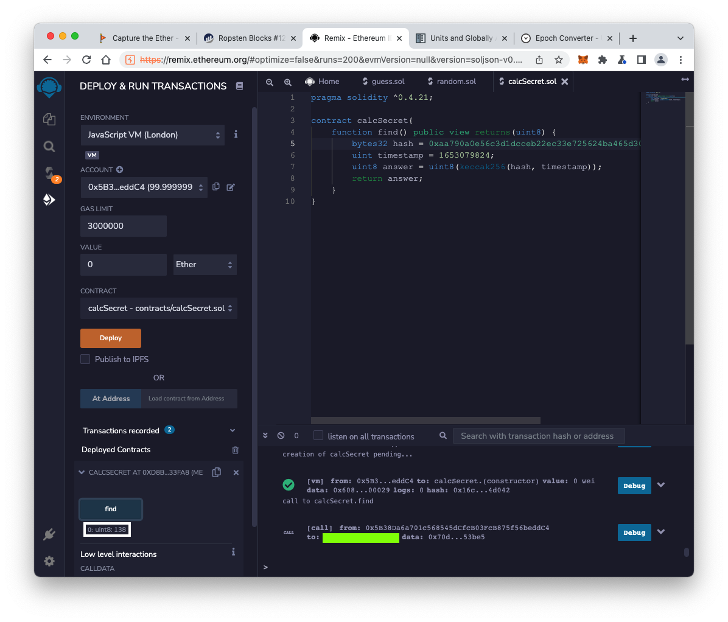Click the find function button
Viewport: 728px width, 622px height.
coord(111,509)
